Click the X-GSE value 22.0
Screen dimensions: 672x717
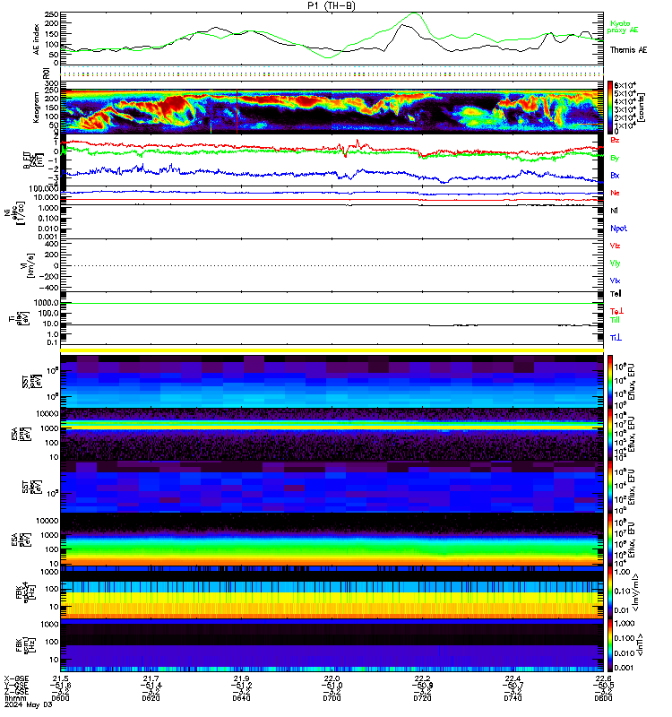pos(332,678)
